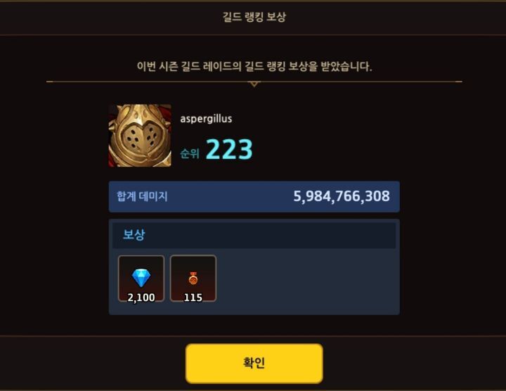The width and height of the screenshot is (506, 391).
Task: Tap the blue diamond gem reward icon
Action: click(141, 278)
